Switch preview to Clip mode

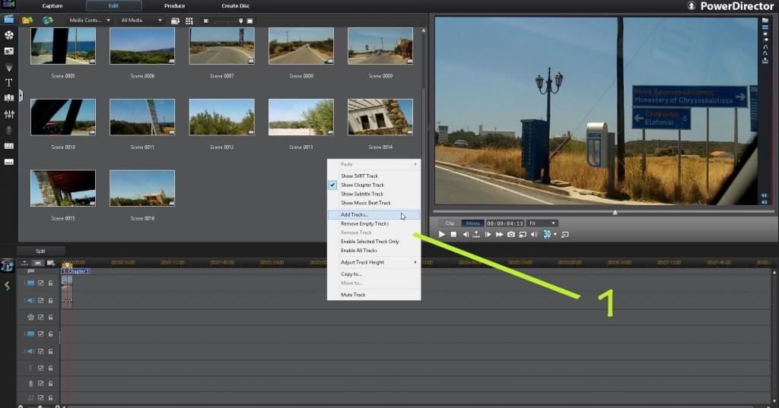point(450,223)
